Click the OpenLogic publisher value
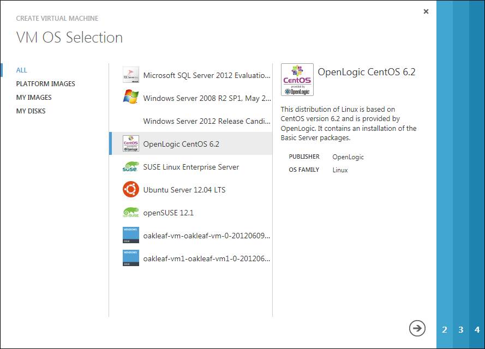This screenshot has width=485, height=349. point(348,157)
